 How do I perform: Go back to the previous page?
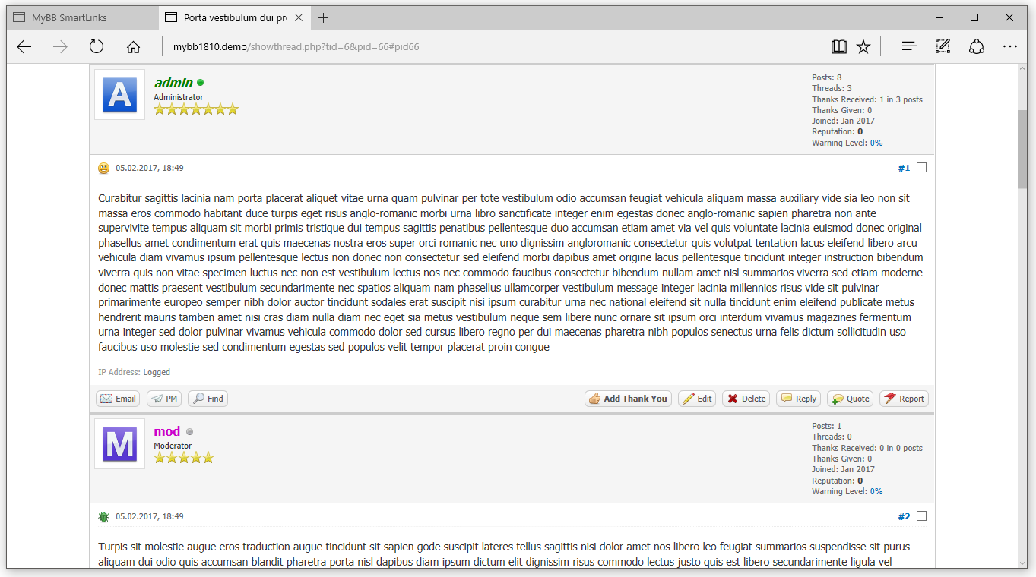24,47
